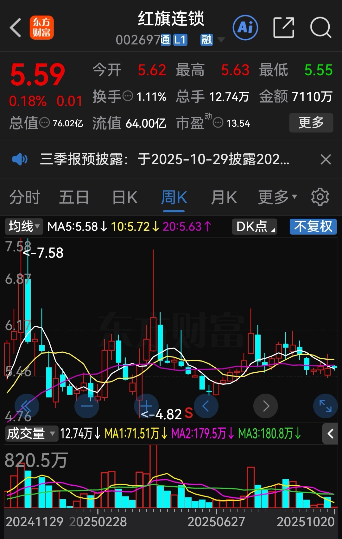Tap the info icon beside 市盈
The height and width of the screenshot is (539, 342).
click(x=218, y=123)
